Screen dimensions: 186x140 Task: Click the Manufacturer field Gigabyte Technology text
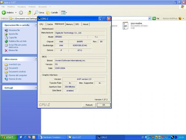(69, 33)
